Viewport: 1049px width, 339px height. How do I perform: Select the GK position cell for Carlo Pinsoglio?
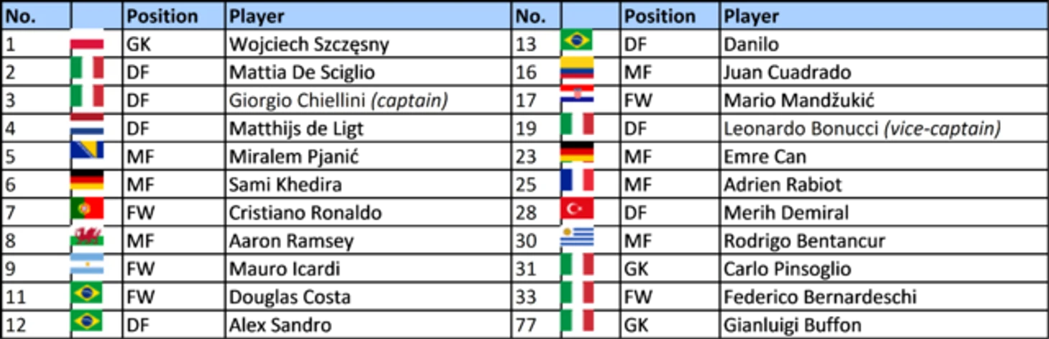point(670,269)
